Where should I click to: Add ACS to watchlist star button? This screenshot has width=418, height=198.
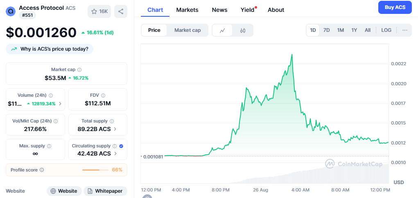tap(99, 11)
